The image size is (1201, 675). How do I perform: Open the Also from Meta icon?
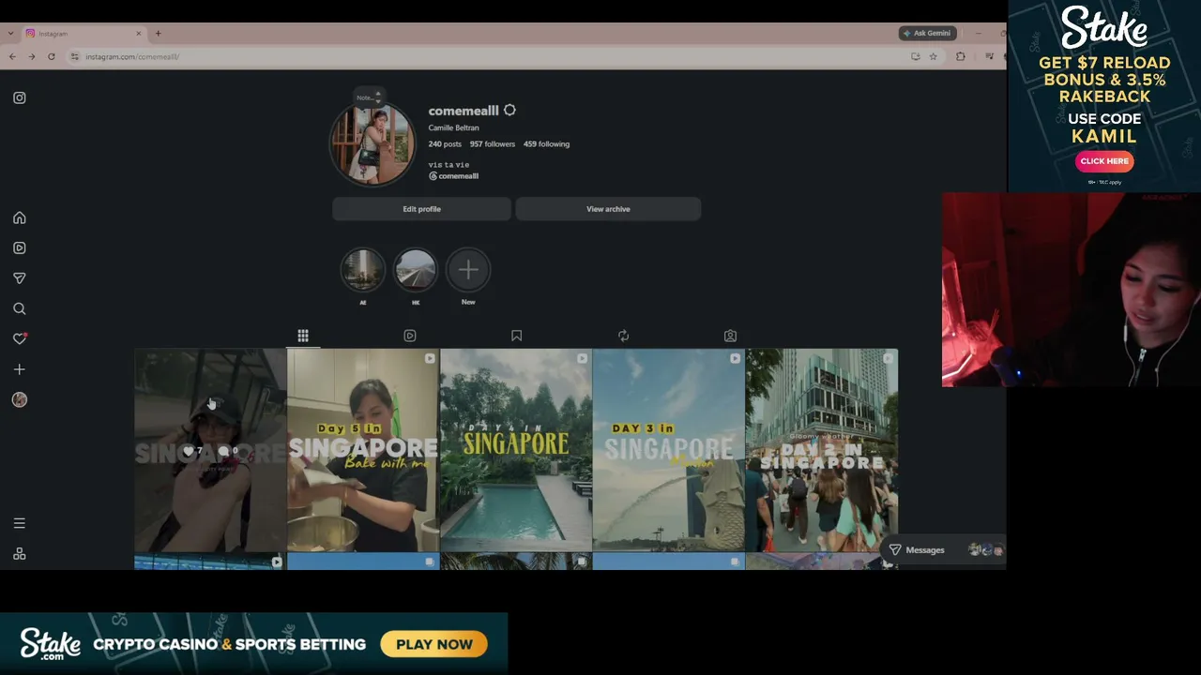coord(20,554)
